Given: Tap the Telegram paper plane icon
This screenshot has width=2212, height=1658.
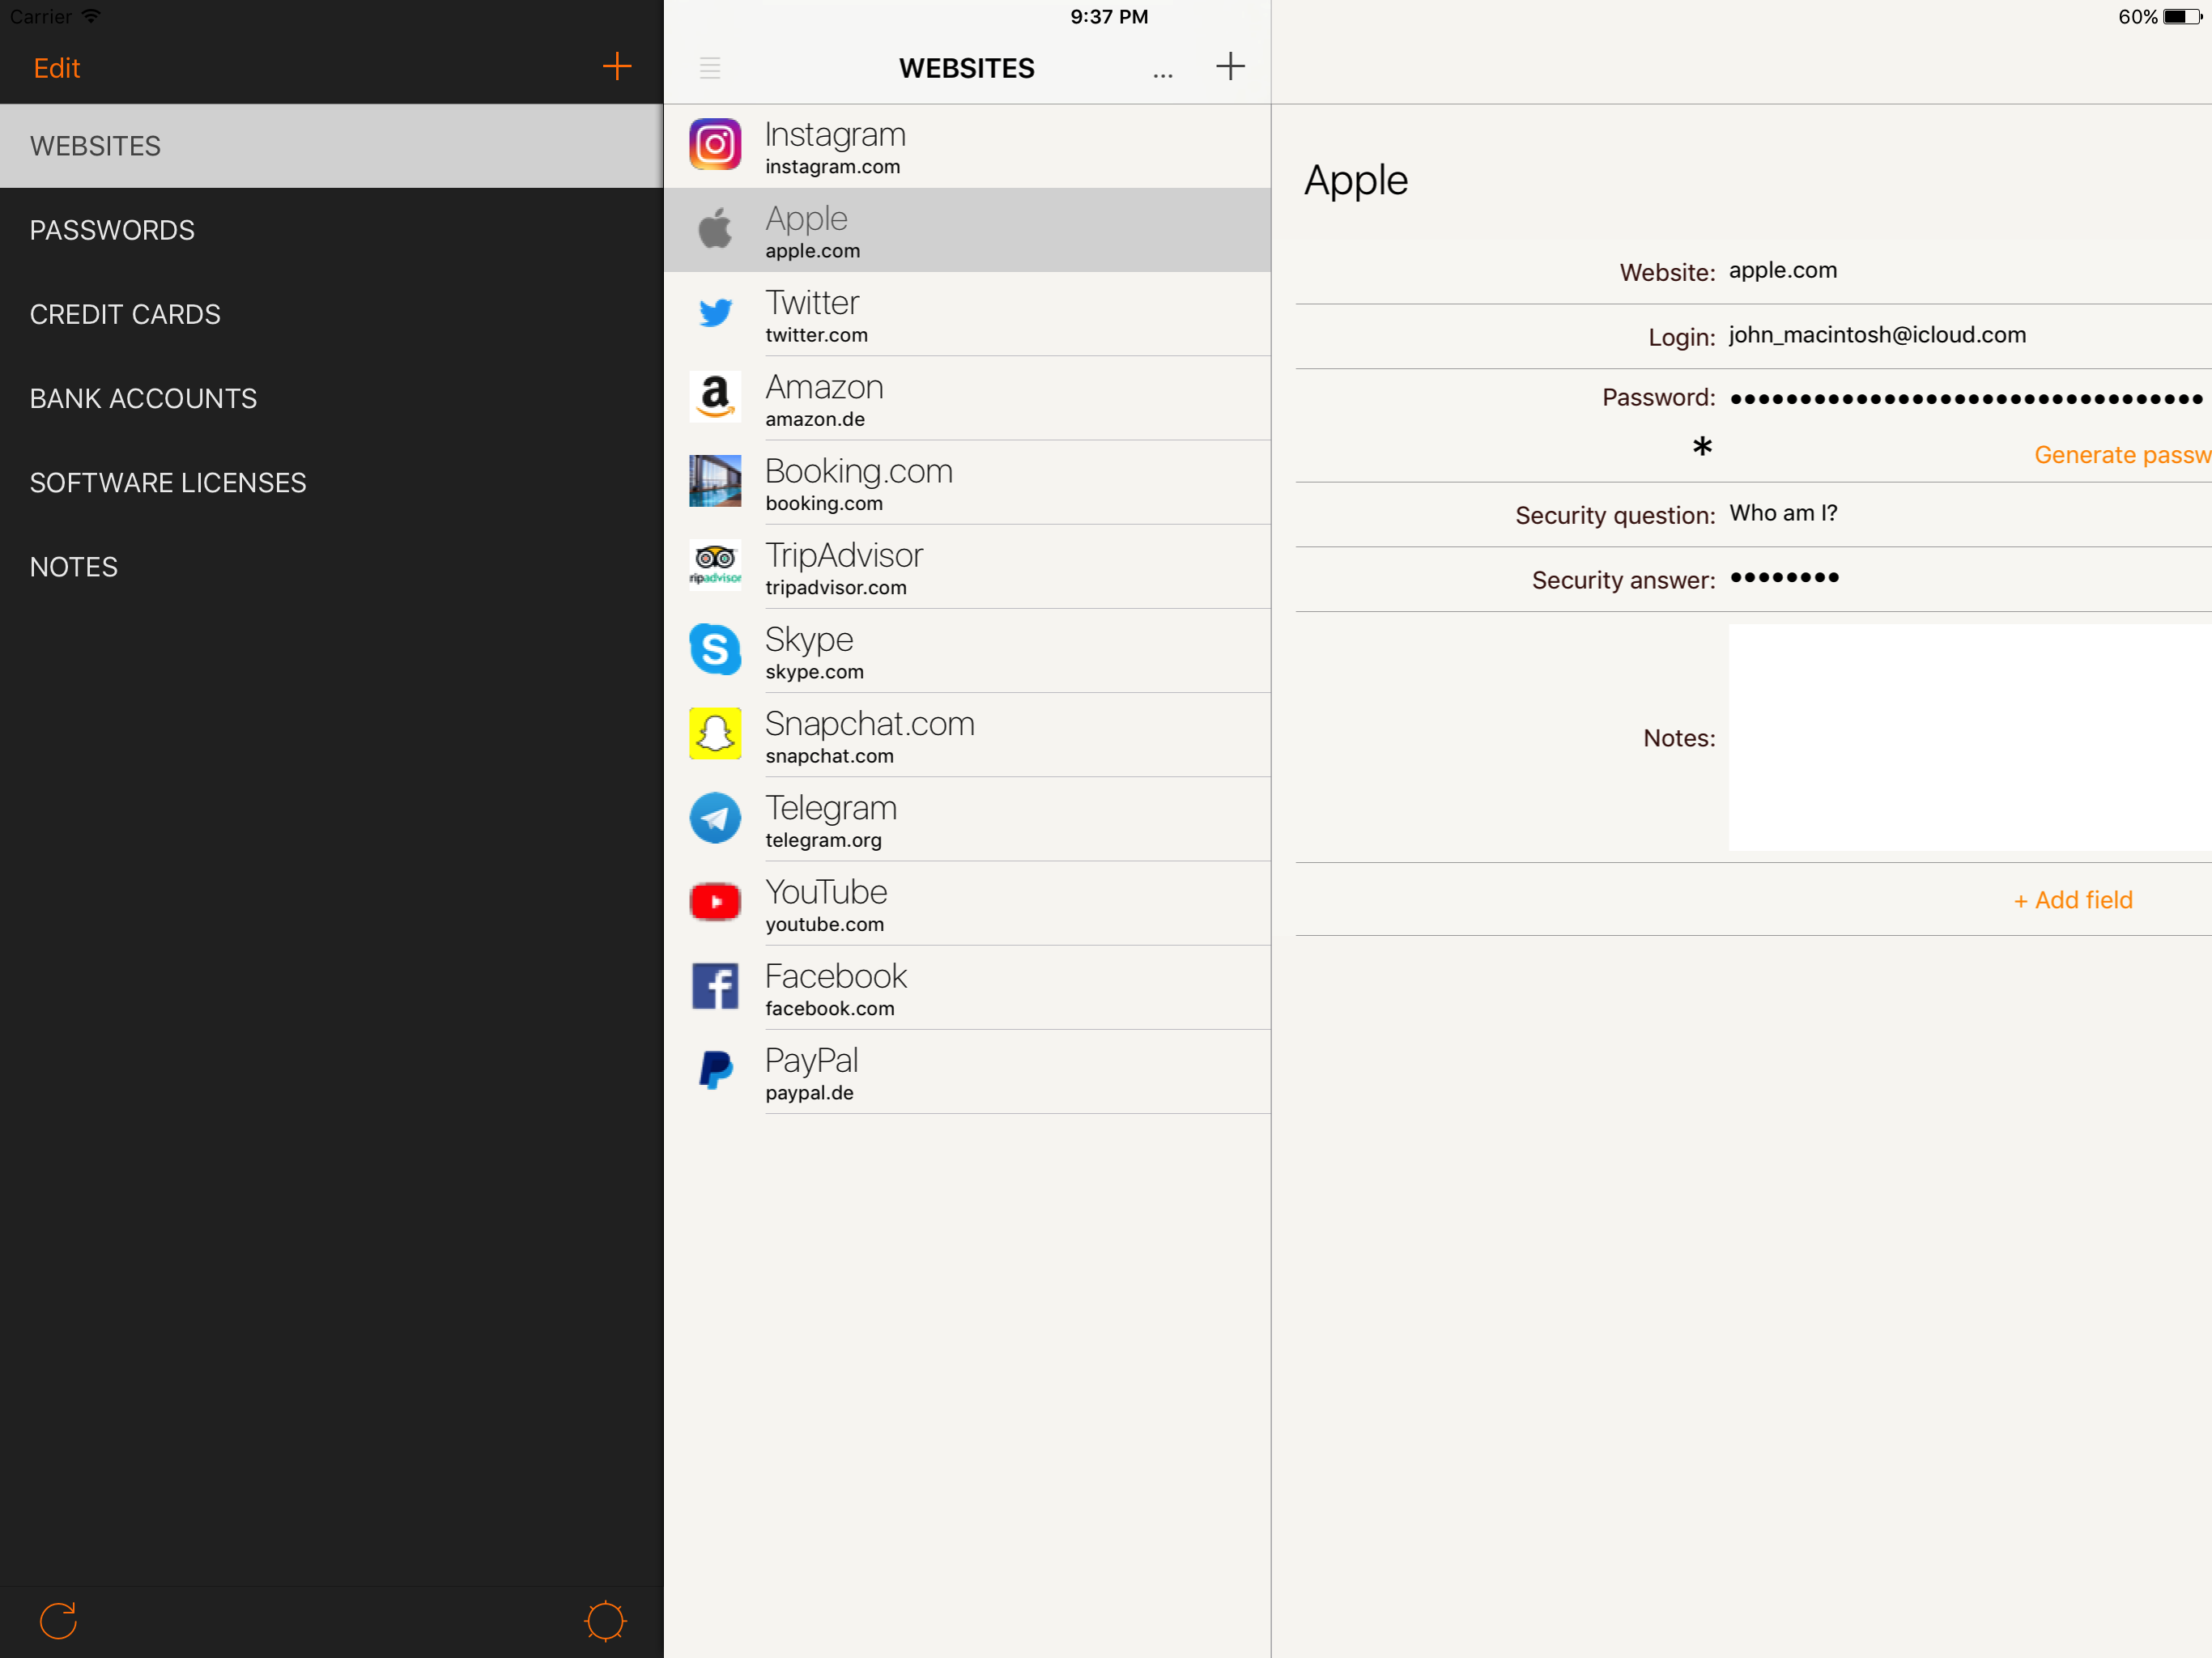Looking at the screenshot, I should (x=715, y=818).
